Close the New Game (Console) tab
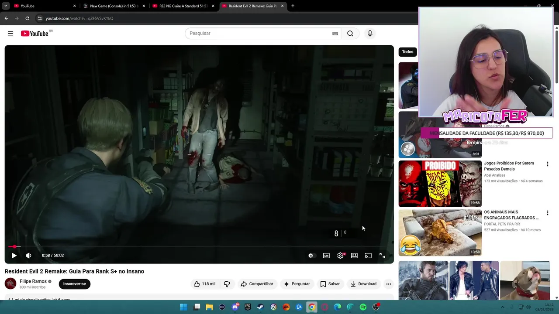The width and height of the screenshot is (559, 314). 144,6
